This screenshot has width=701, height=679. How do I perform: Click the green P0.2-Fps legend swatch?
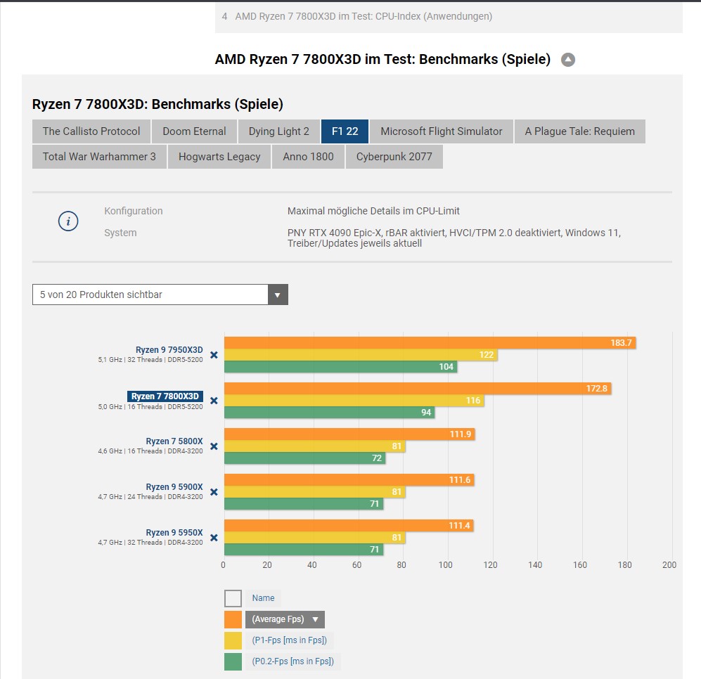pyautogui.click(x=233, y=661)
